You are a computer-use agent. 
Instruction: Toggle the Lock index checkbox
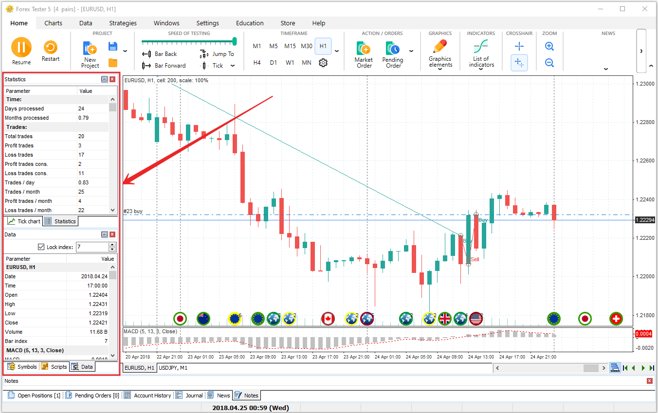(41, 247)
